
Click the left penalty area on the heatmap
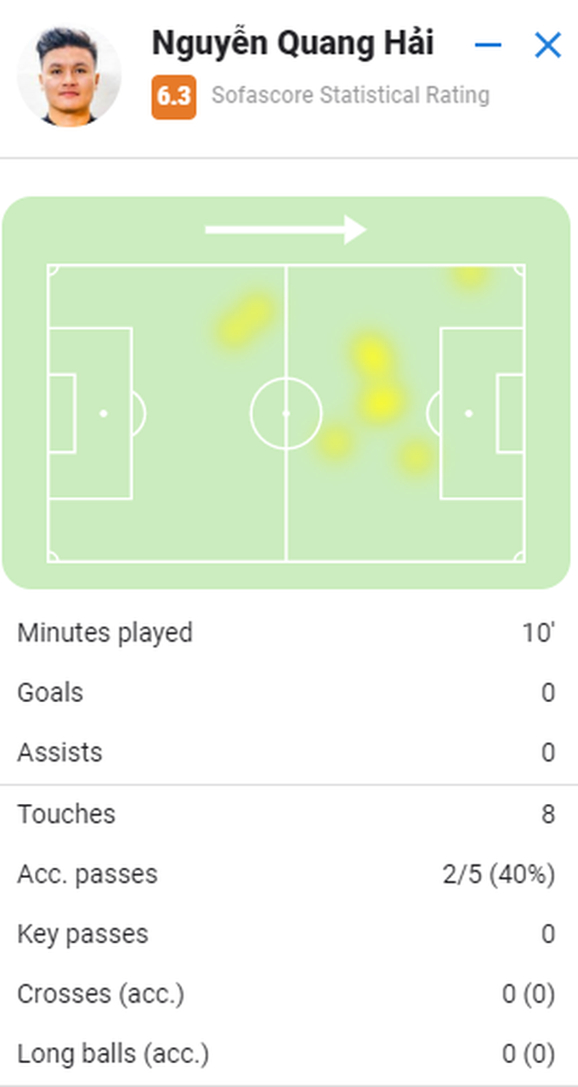[90, 413]
